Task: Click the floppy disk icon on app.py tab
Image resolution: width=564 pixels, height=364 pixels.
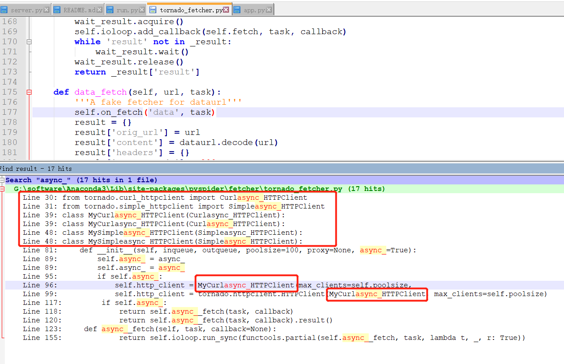Action: click(237, 9)
